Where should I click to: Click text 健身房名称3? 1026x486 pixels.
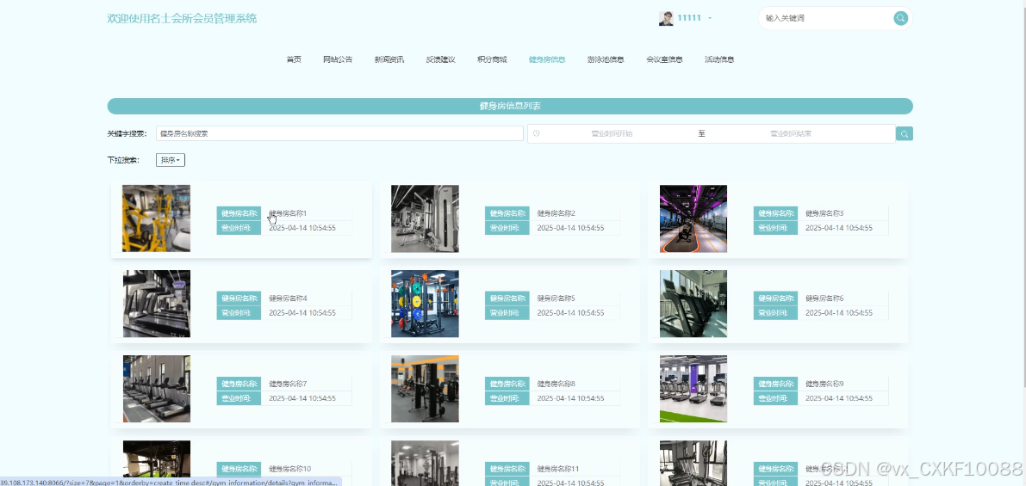pyautogui.click(x=824, y=213)
